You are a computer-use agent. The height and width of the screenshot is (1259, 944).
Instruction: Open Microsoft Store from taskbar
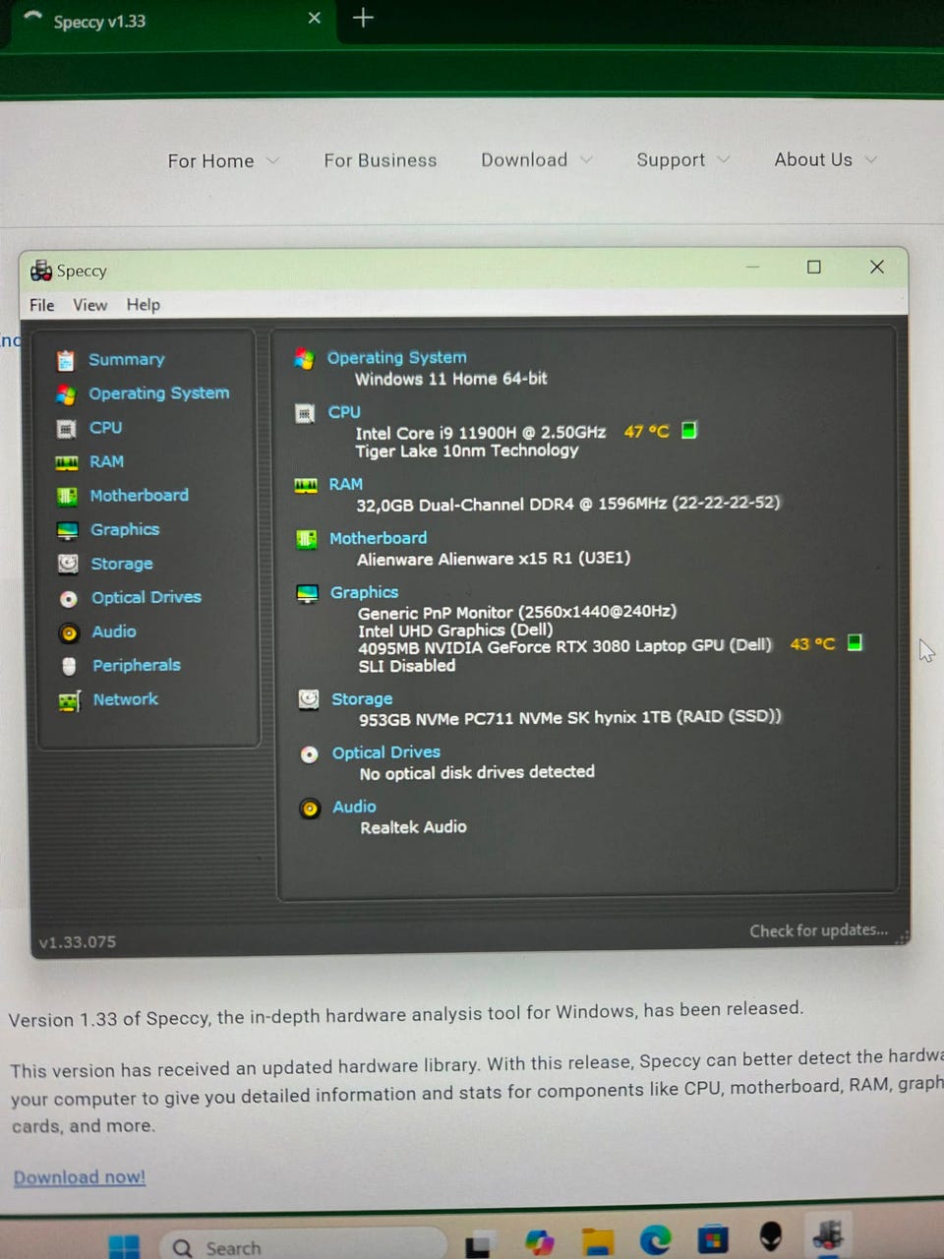(x=713, y=1239)
